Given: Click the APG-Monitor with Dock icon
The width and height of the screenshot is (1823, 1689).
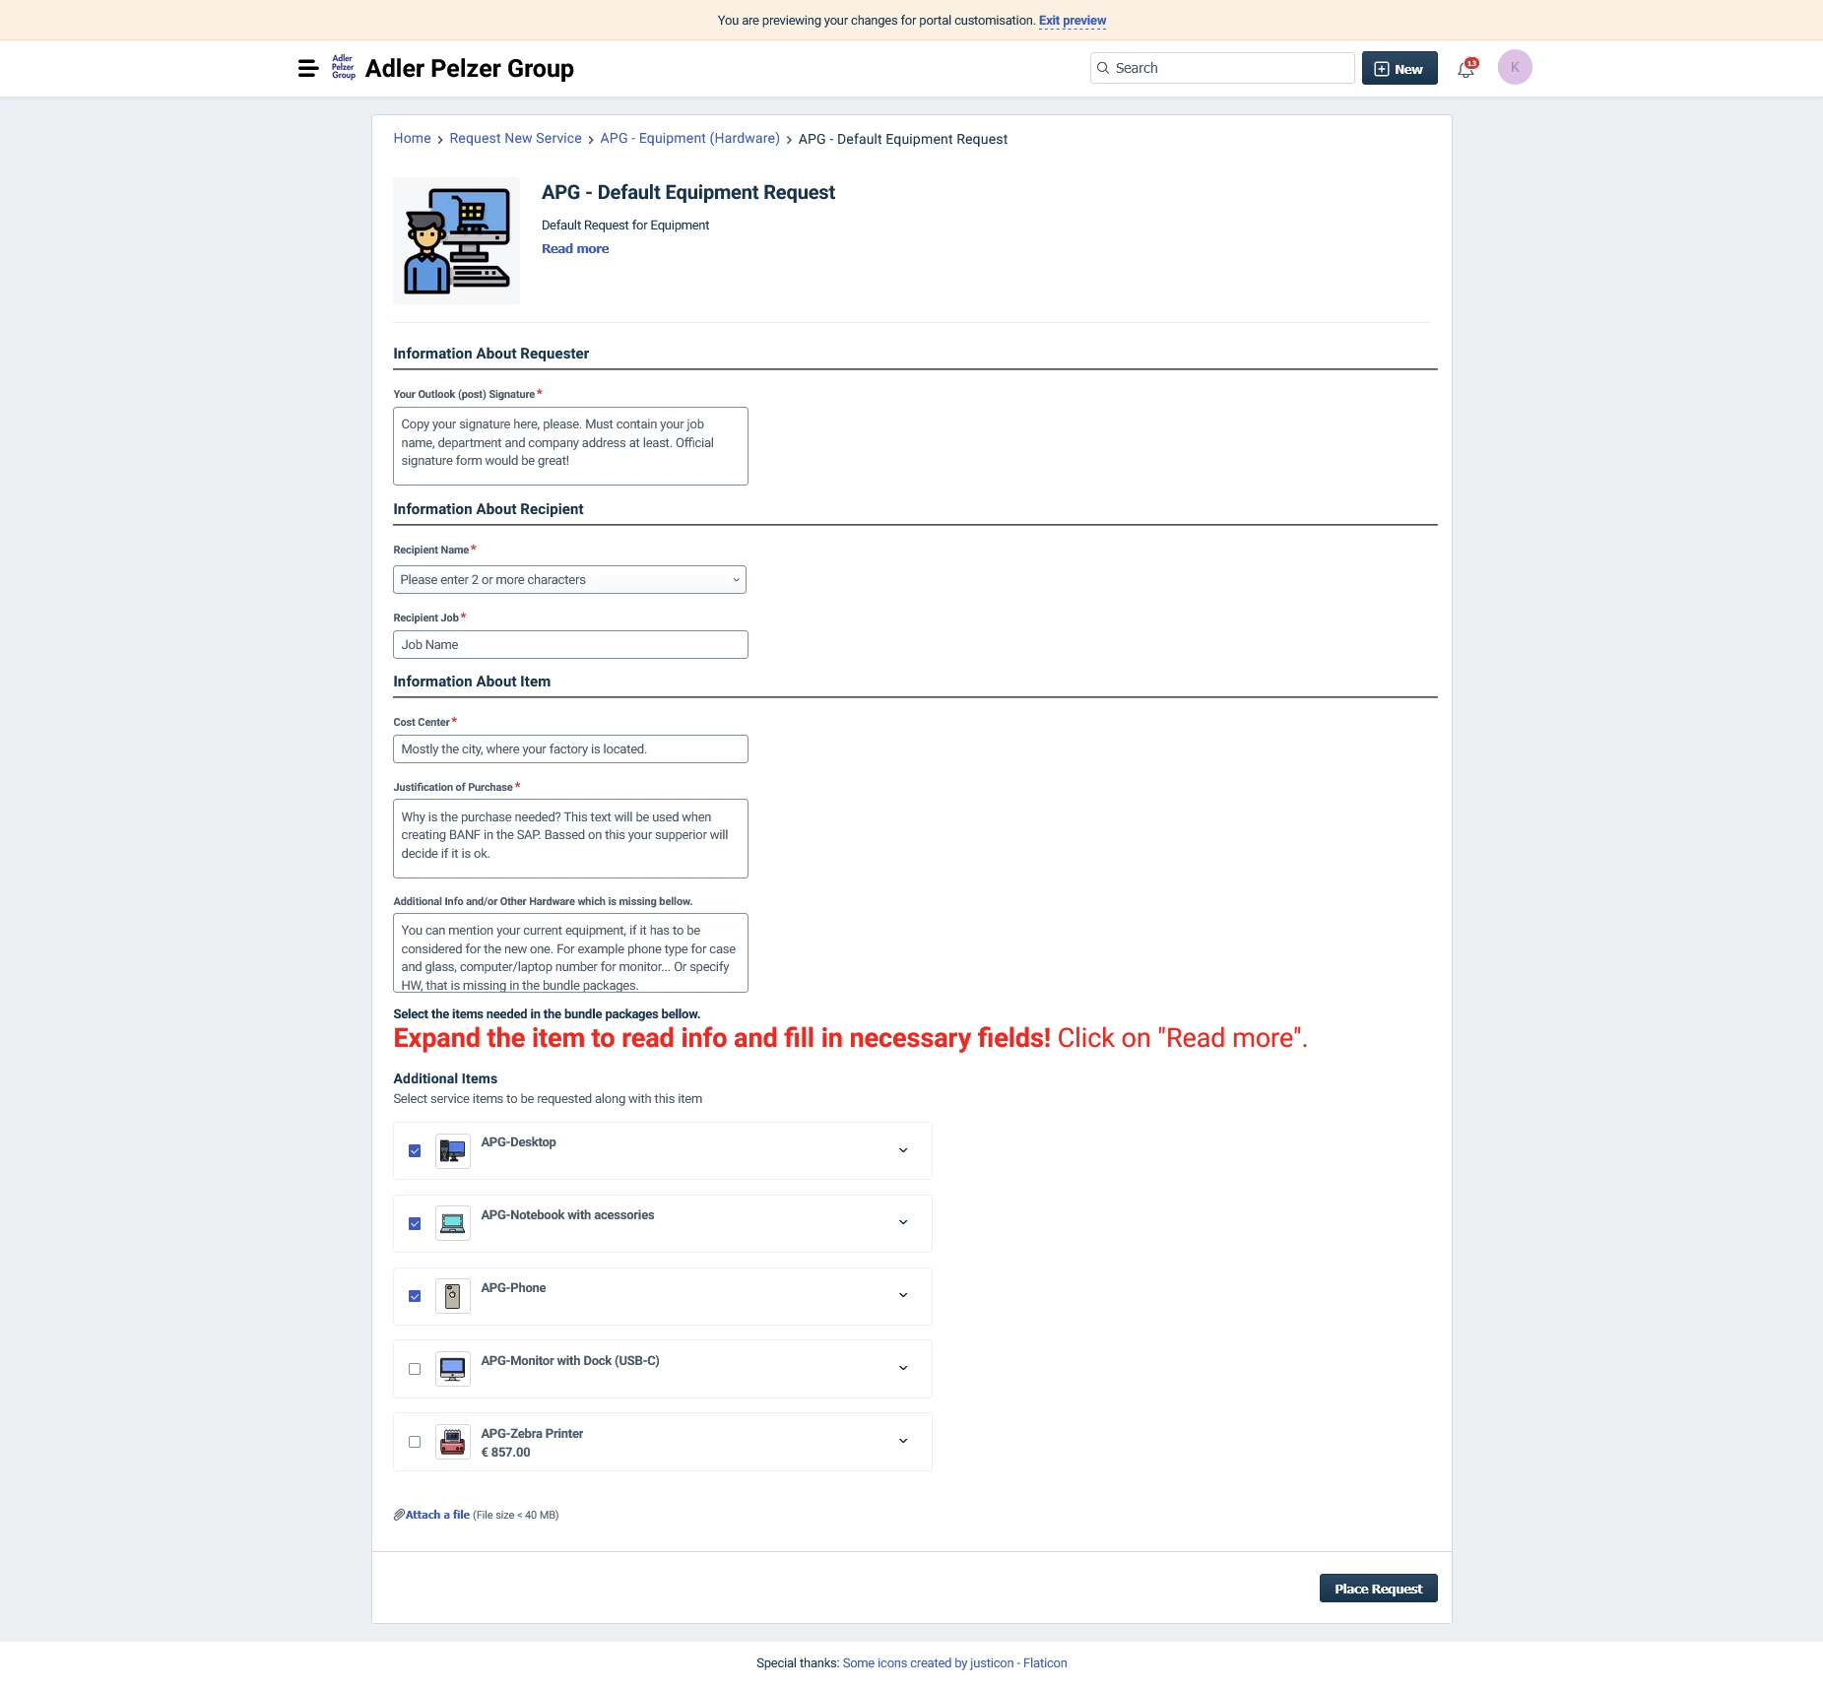Looking at the screenshot, I should click(453, 1369).
